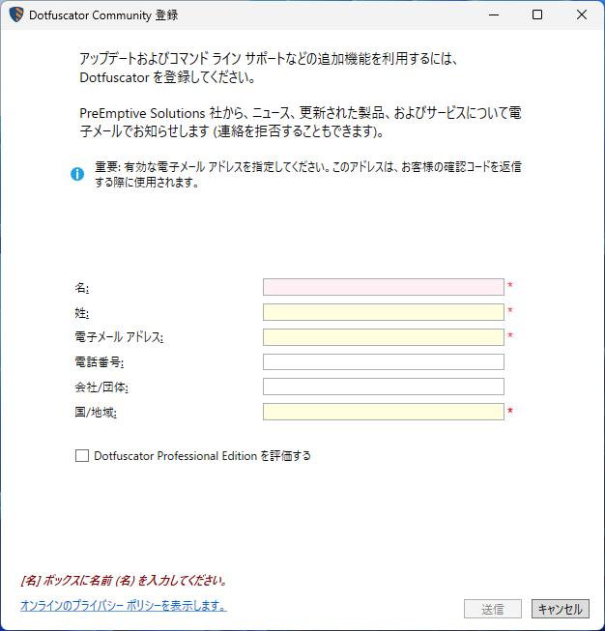Maximize the registration window

click(537, 14)
